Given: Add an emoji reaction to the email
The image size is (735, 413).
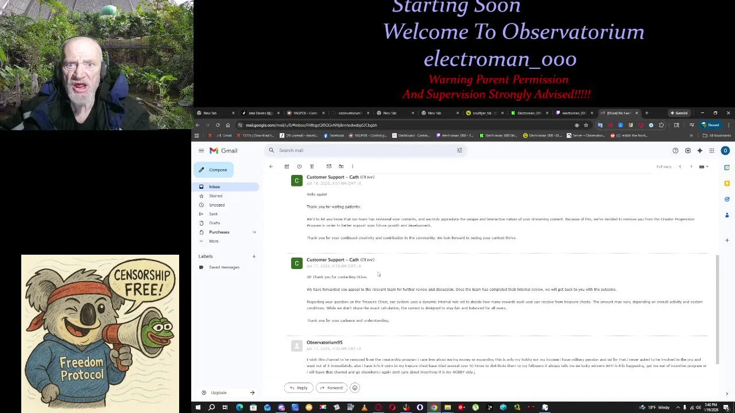Looking at the screenshot, I should [355, 388].
